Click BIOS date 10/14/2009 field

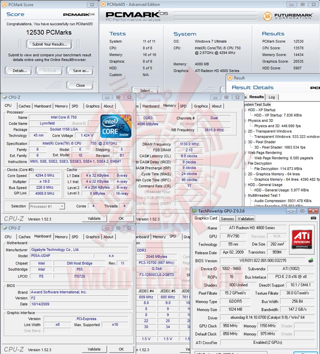79,304
